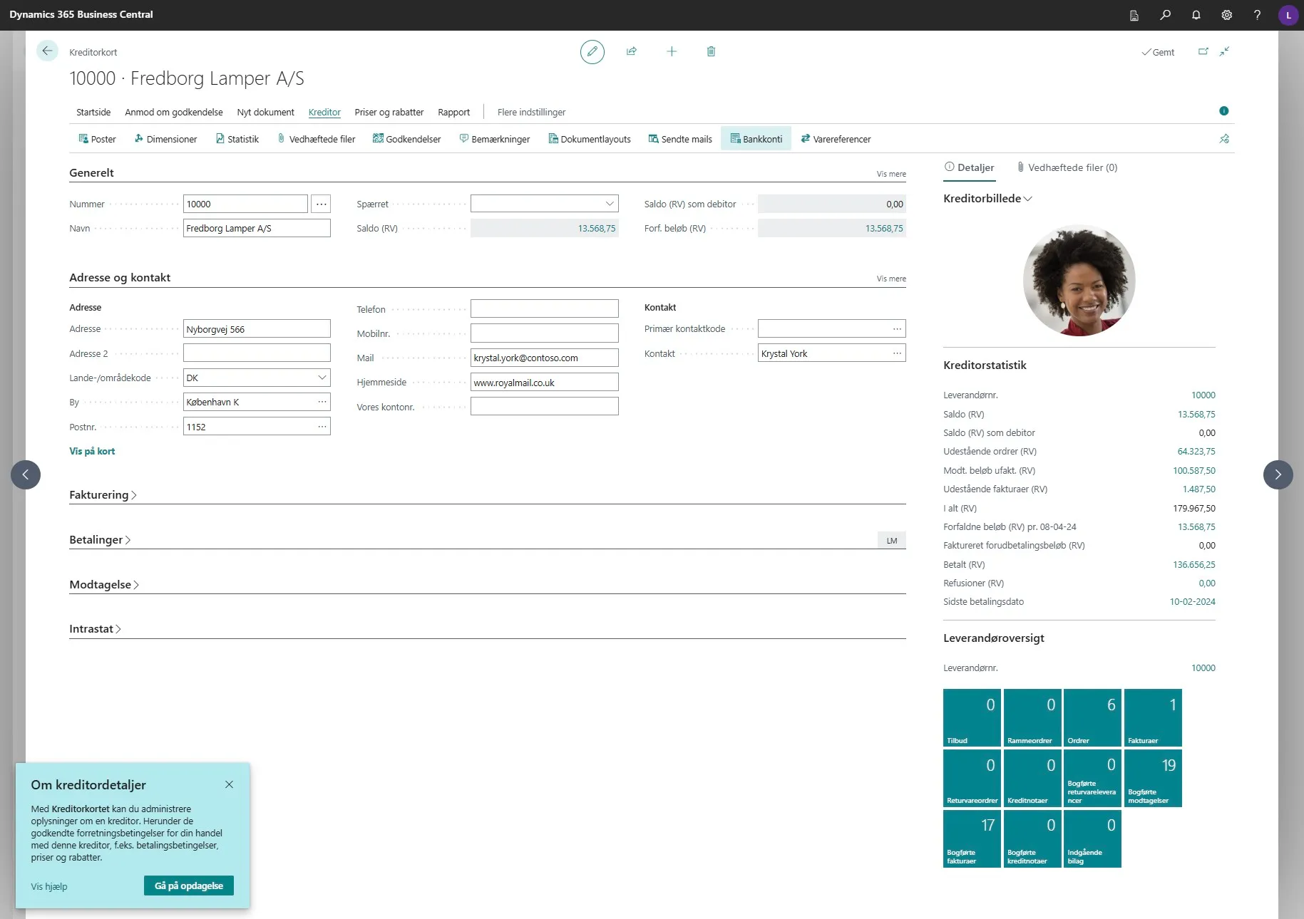This screenshot has width=1304, height=919.
Task: Open the notifications bell
Action: click(1196, 15)
